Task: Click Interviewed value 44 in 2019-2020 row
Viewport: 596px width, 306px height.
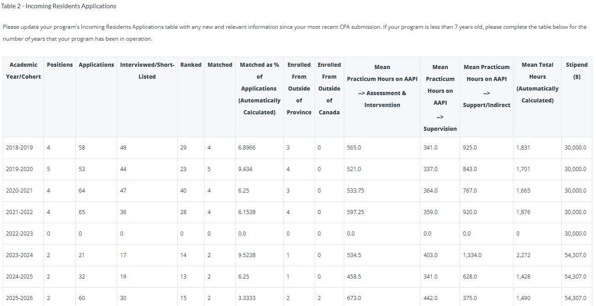Action: pos(123,169)
